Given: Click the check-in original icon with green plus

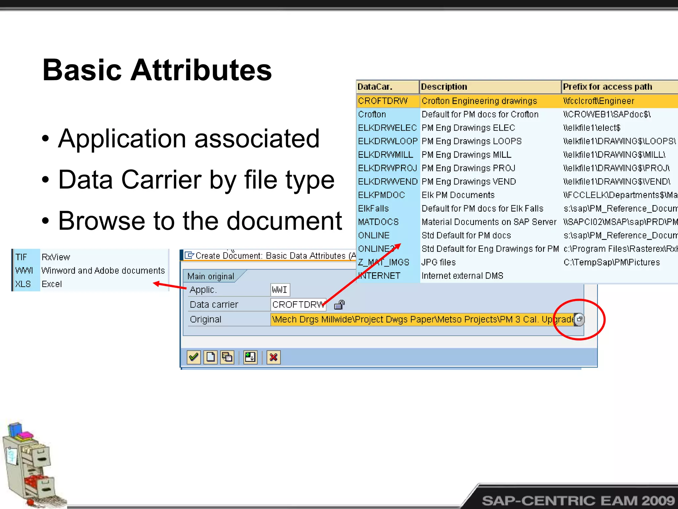Looking at the screenshot, I should (250, 357).
